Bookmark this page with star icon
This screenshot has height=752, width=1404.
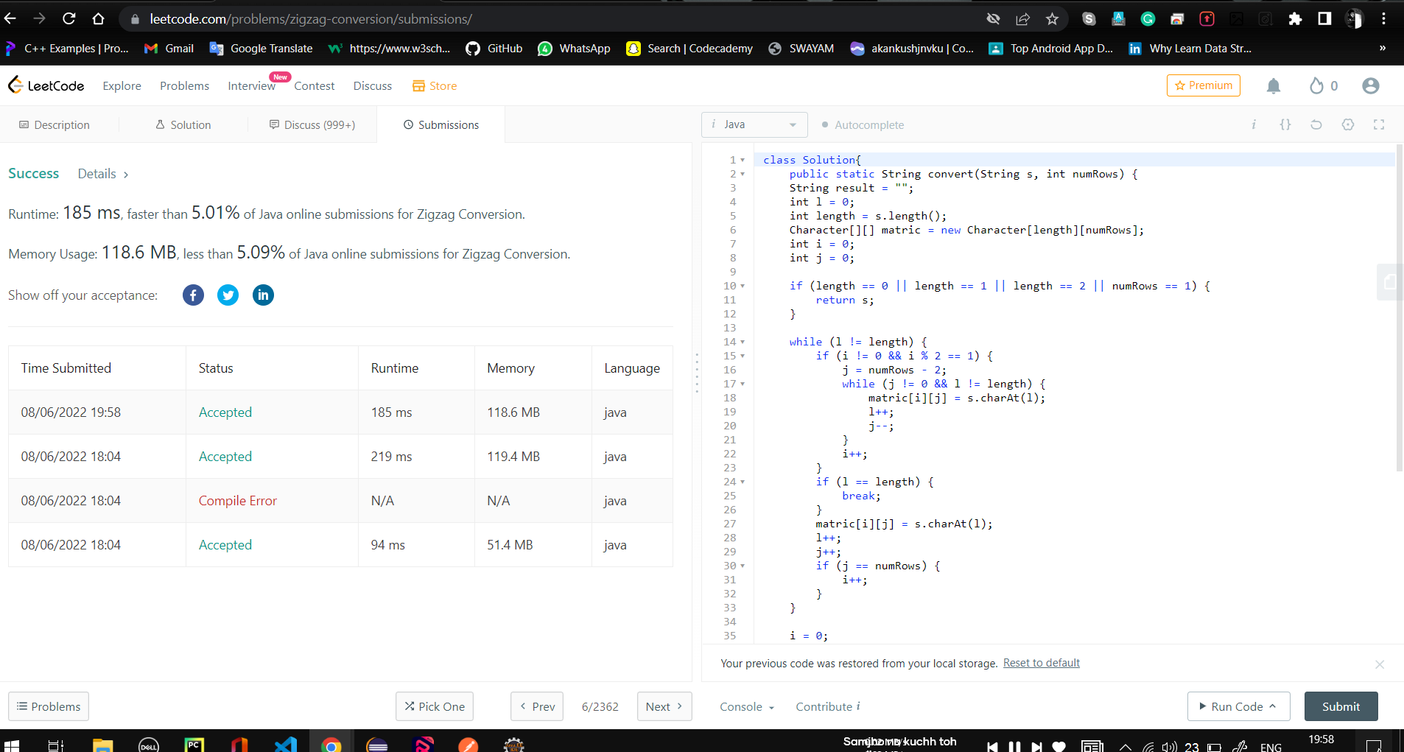(1052, 19)
